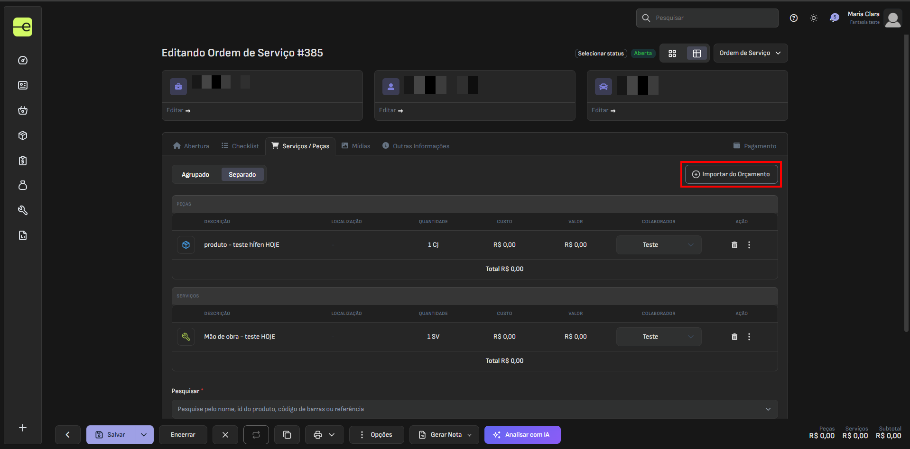Click the duplicate copy icon in bottom toolbar
This screenshot has width=910, height=449.
[287, 435]
